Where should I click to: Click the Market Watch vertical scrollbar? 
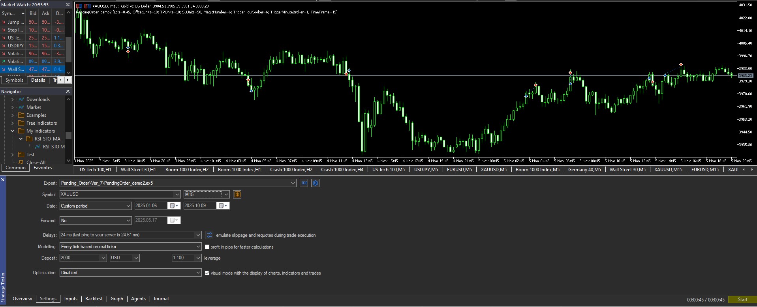68,43
